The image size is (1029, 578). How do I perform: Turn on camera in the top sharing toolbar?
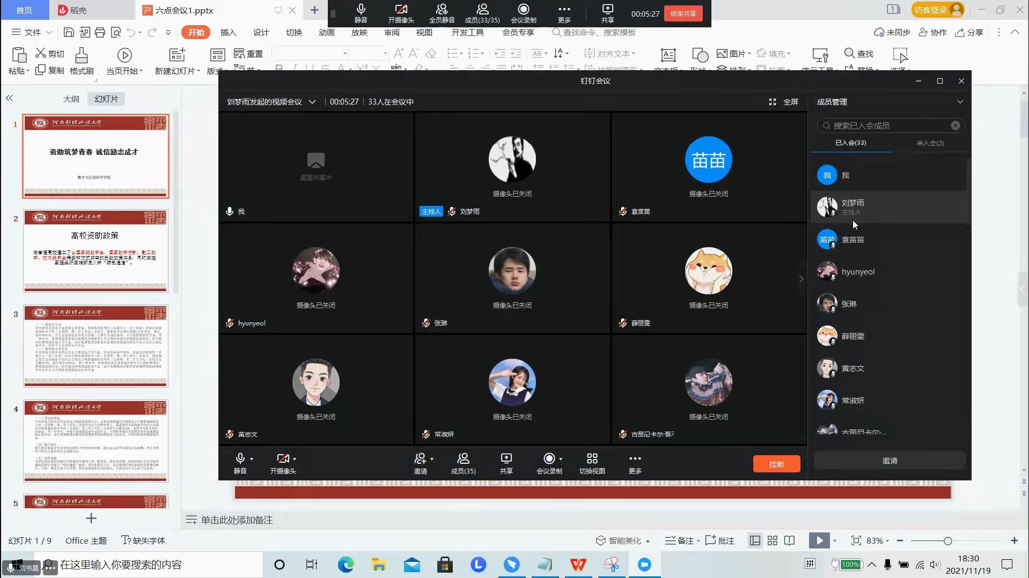coord(401,13)
